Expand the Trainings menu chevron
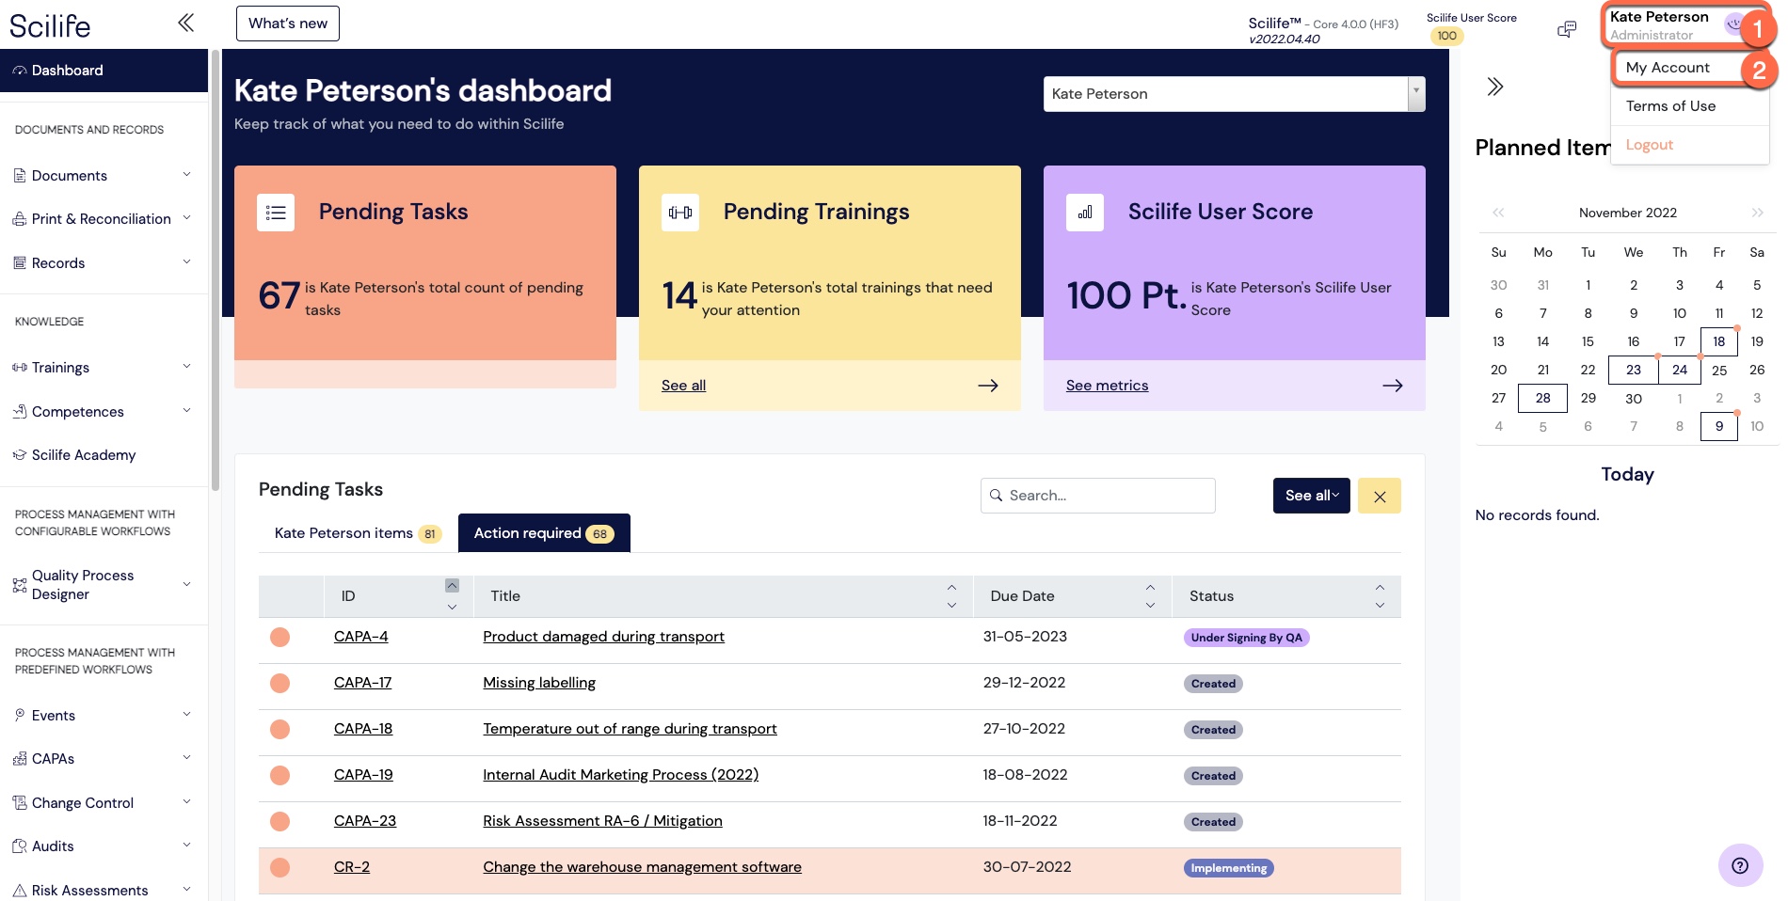The image size is (1788, 901). 186,366
